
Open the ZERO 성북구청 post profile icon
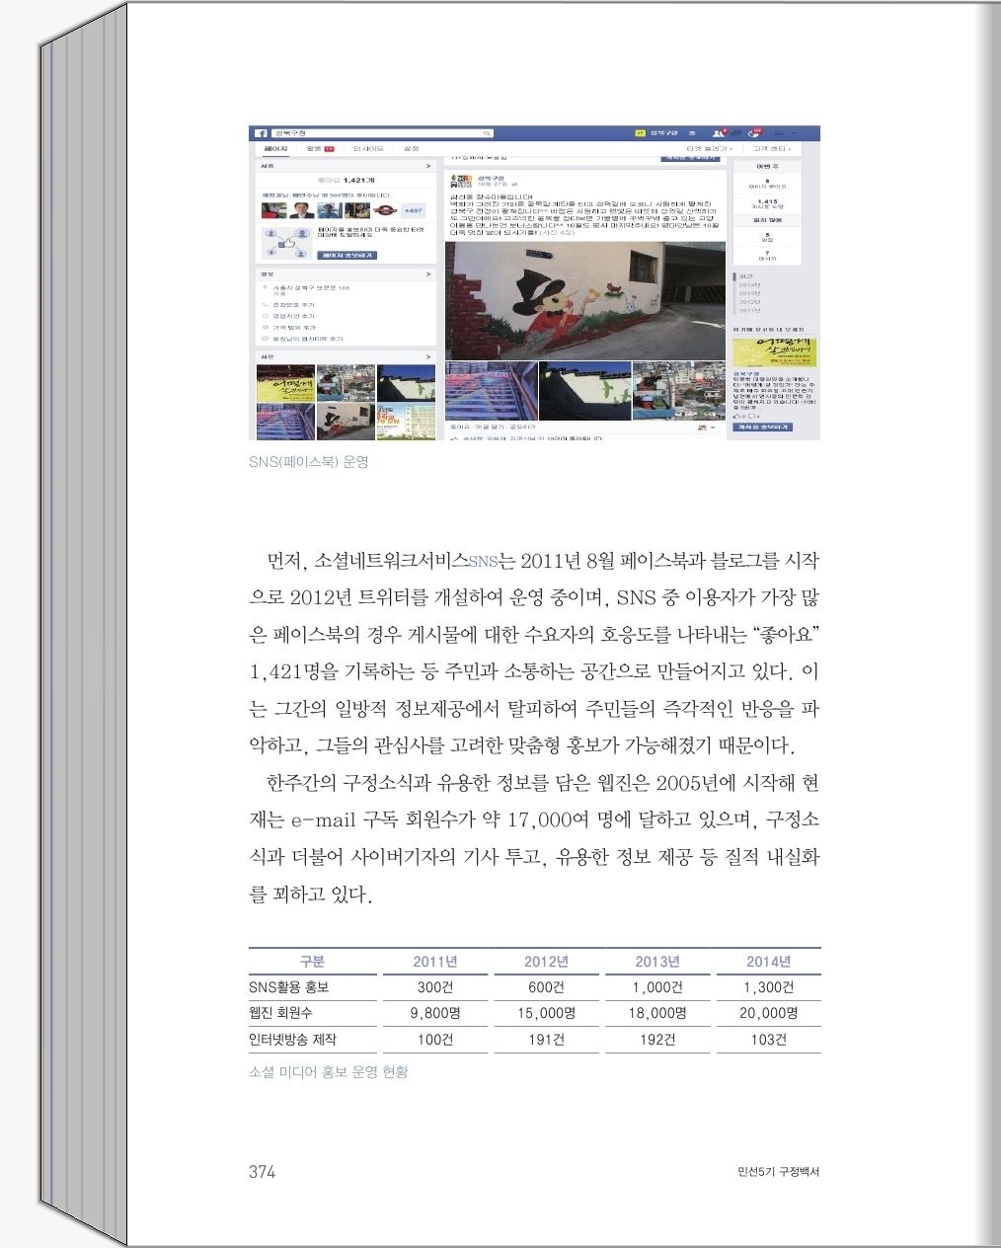pyautogui.click(x=460, y=182)
